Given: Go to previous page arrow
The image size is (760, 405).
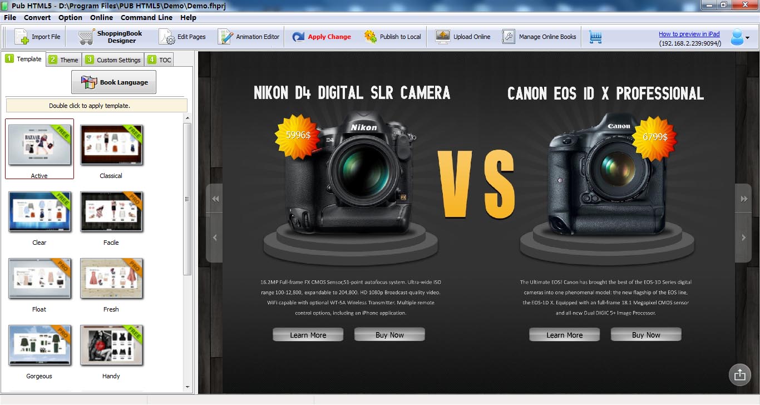Looking at the screenshot, I should (x=215, y=238).
